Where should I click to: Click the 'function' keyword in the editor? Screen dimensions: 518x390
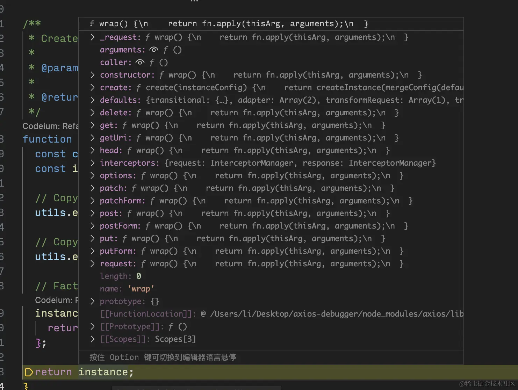tap(47, 139)
